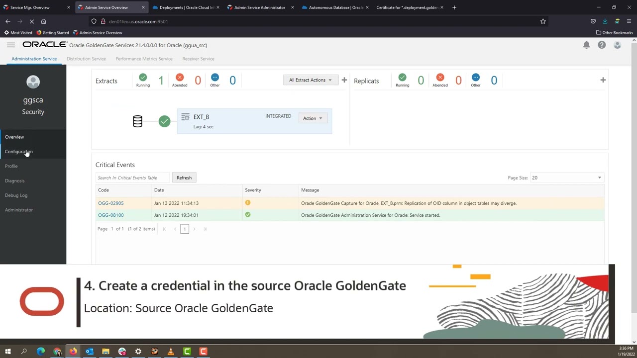Open the notifications bell
Viewport: 637px width, 358px height.
click(x=586, y=45)
